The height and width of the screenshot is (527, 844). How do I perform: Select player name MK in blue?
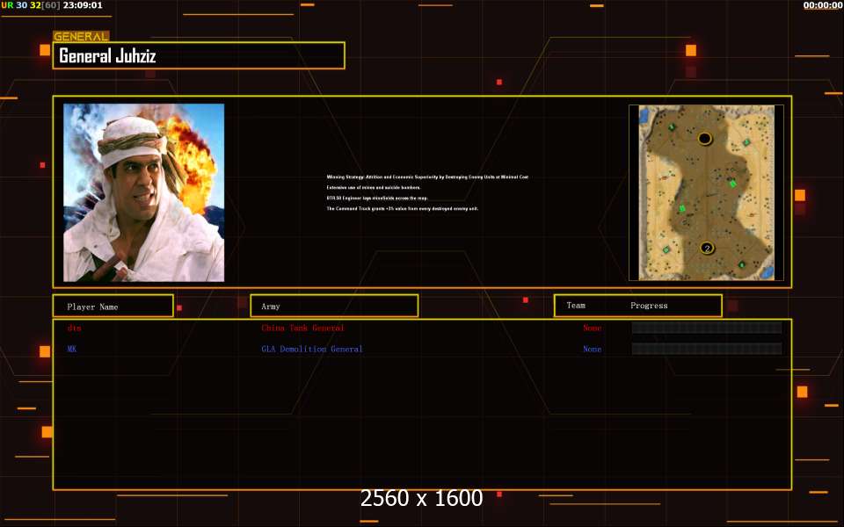[x=72, y=349]
